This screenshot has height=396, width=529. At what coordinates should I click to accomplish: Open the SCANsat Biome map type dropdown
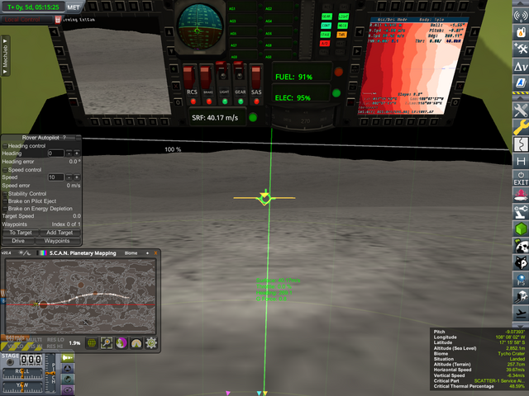(131, 253)
